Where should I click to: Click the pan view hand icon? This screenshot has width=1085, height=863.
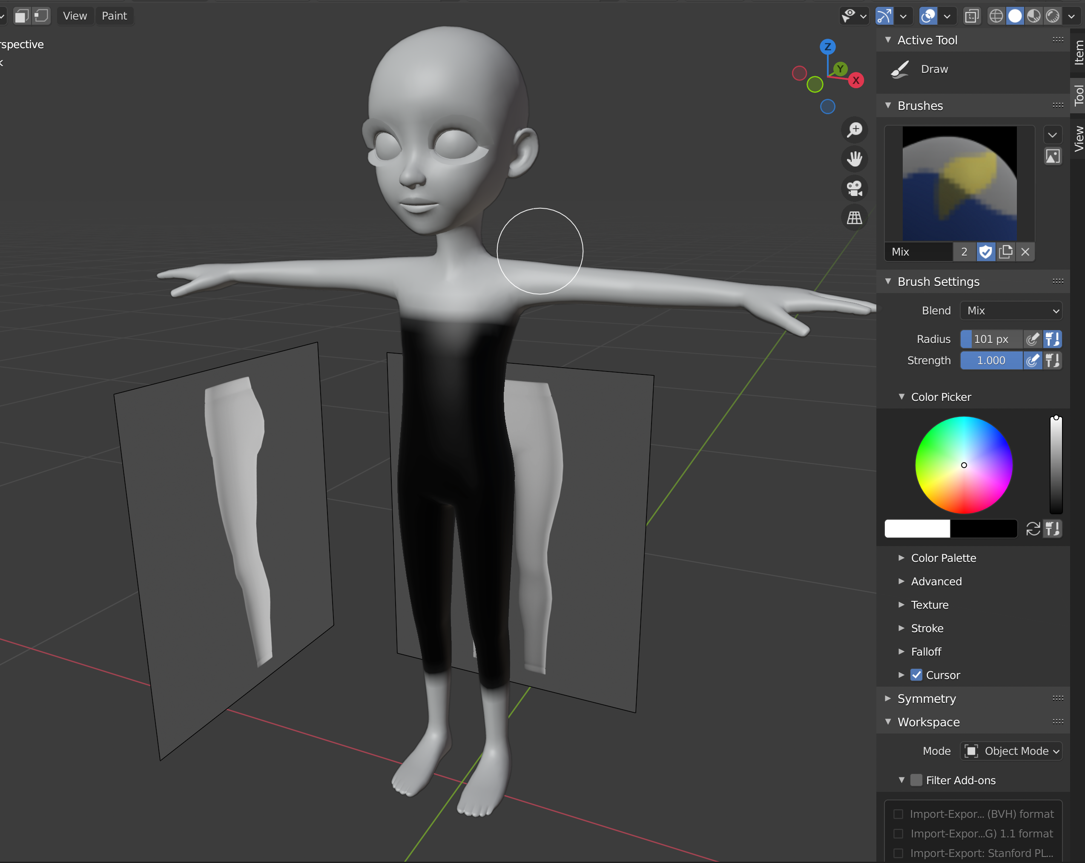click(855, 159)
